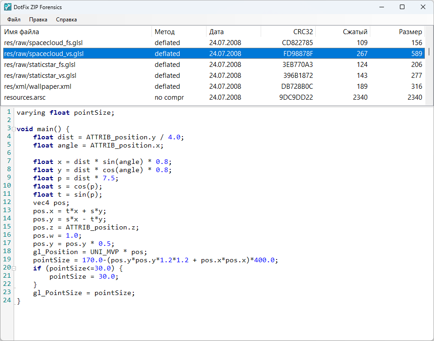
Task: Select res/xml/wallpaper.xml file row
Action: click(x=214, y=87)
